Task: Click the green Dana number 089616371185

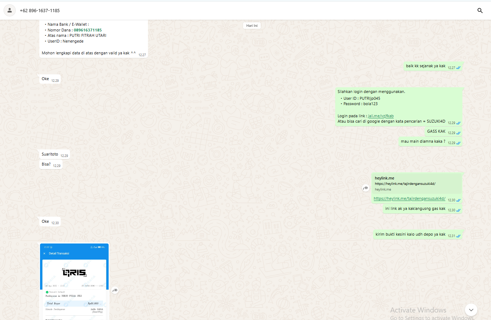Action: tap(88, 30)
